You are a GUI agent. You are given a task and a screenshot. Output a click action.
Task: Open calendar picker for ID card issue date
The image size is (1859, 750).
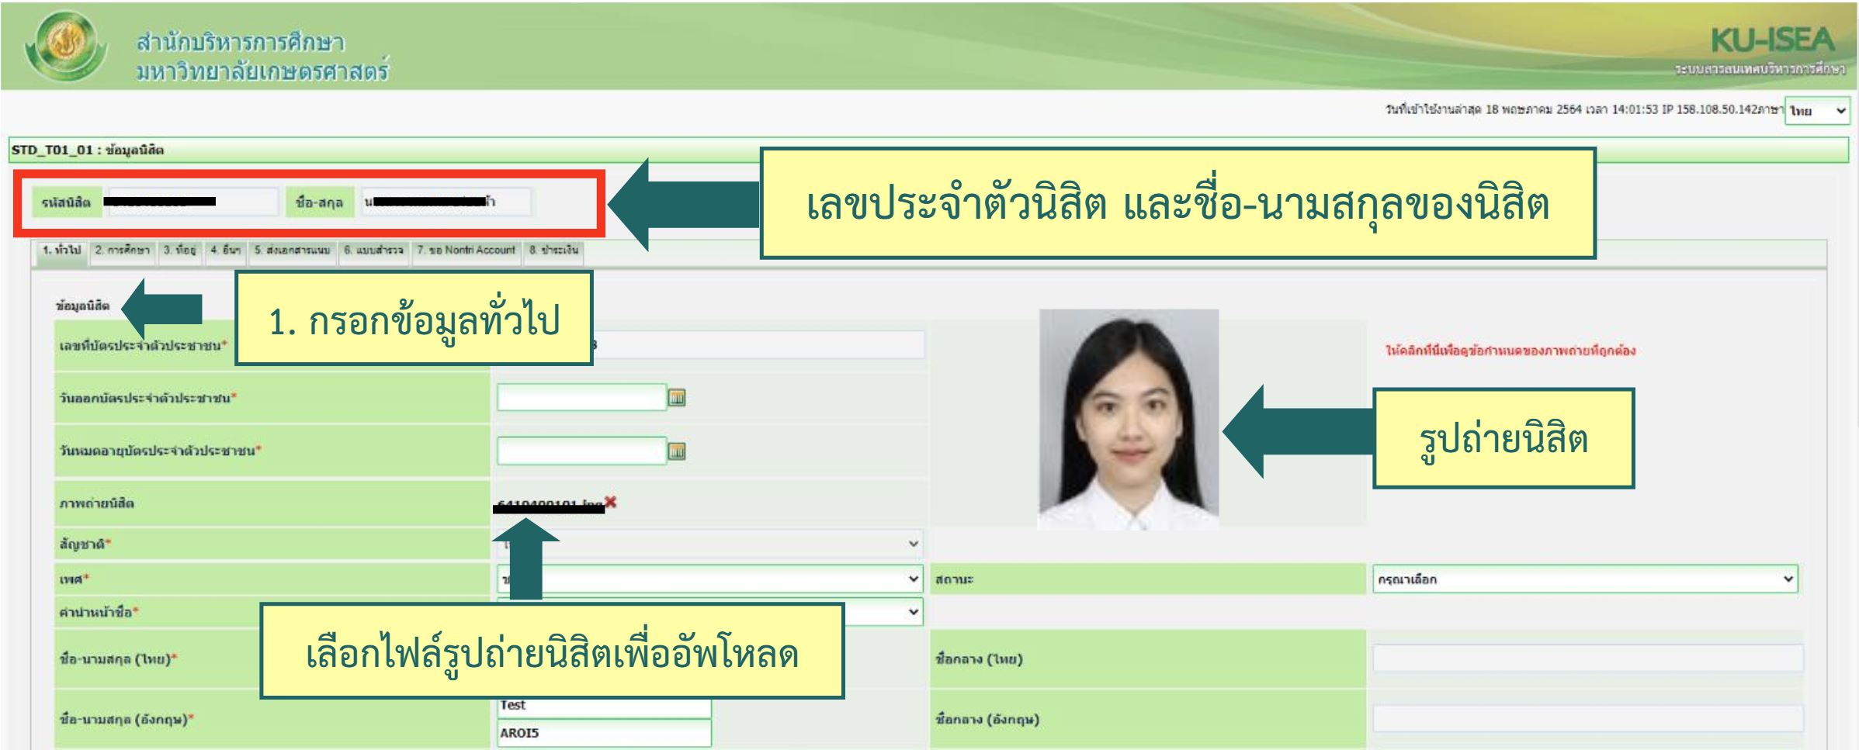pos(676,398)
